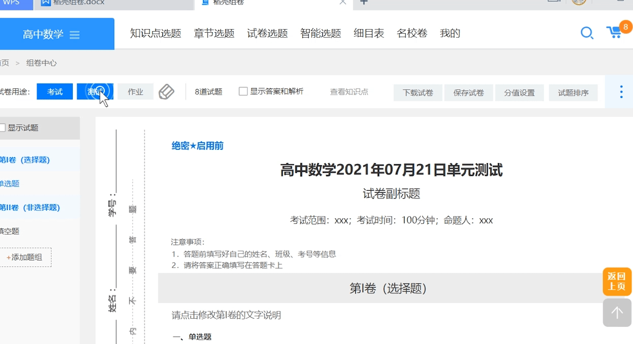Click the 考试范围 exam info line
The image size is (633, 344).
pos(391,220)
